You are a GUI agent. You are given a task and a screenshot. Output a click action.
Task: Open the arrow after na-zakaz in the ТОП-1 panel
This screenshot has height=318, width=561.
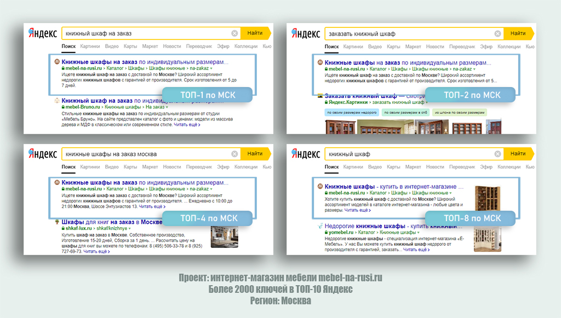click(211, 68)
